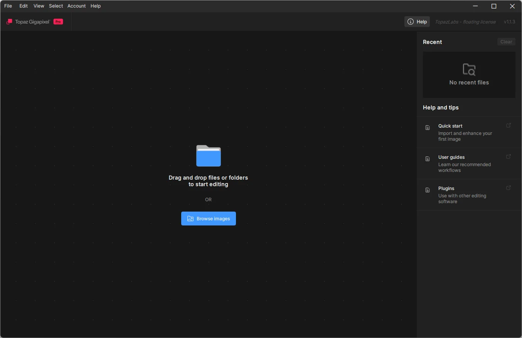
Task: Click the Help button with info icon
Action: click(x=417, y=22)
